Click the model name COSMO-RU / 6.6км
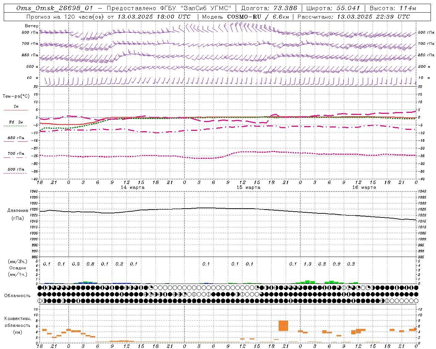Screen dimensions: 436x349 click(x=258, y=17)
